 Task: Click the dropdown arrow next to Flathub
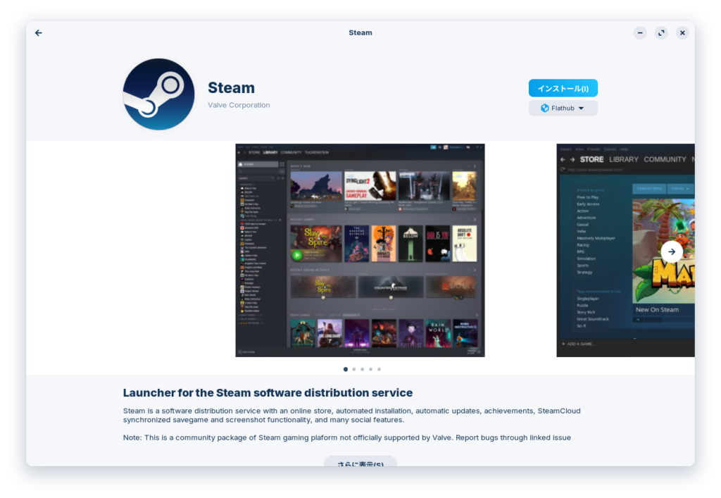581,108
